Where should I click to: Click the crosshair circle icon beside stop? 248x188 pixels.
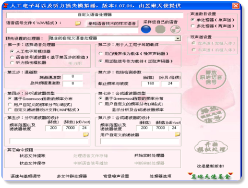pyautogui.click(x=175, y=29)
